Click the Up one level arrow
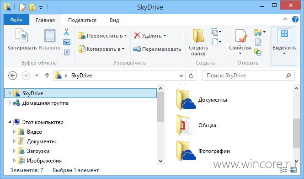The width and height of the screenshot is (304, 179). point(47,76)
